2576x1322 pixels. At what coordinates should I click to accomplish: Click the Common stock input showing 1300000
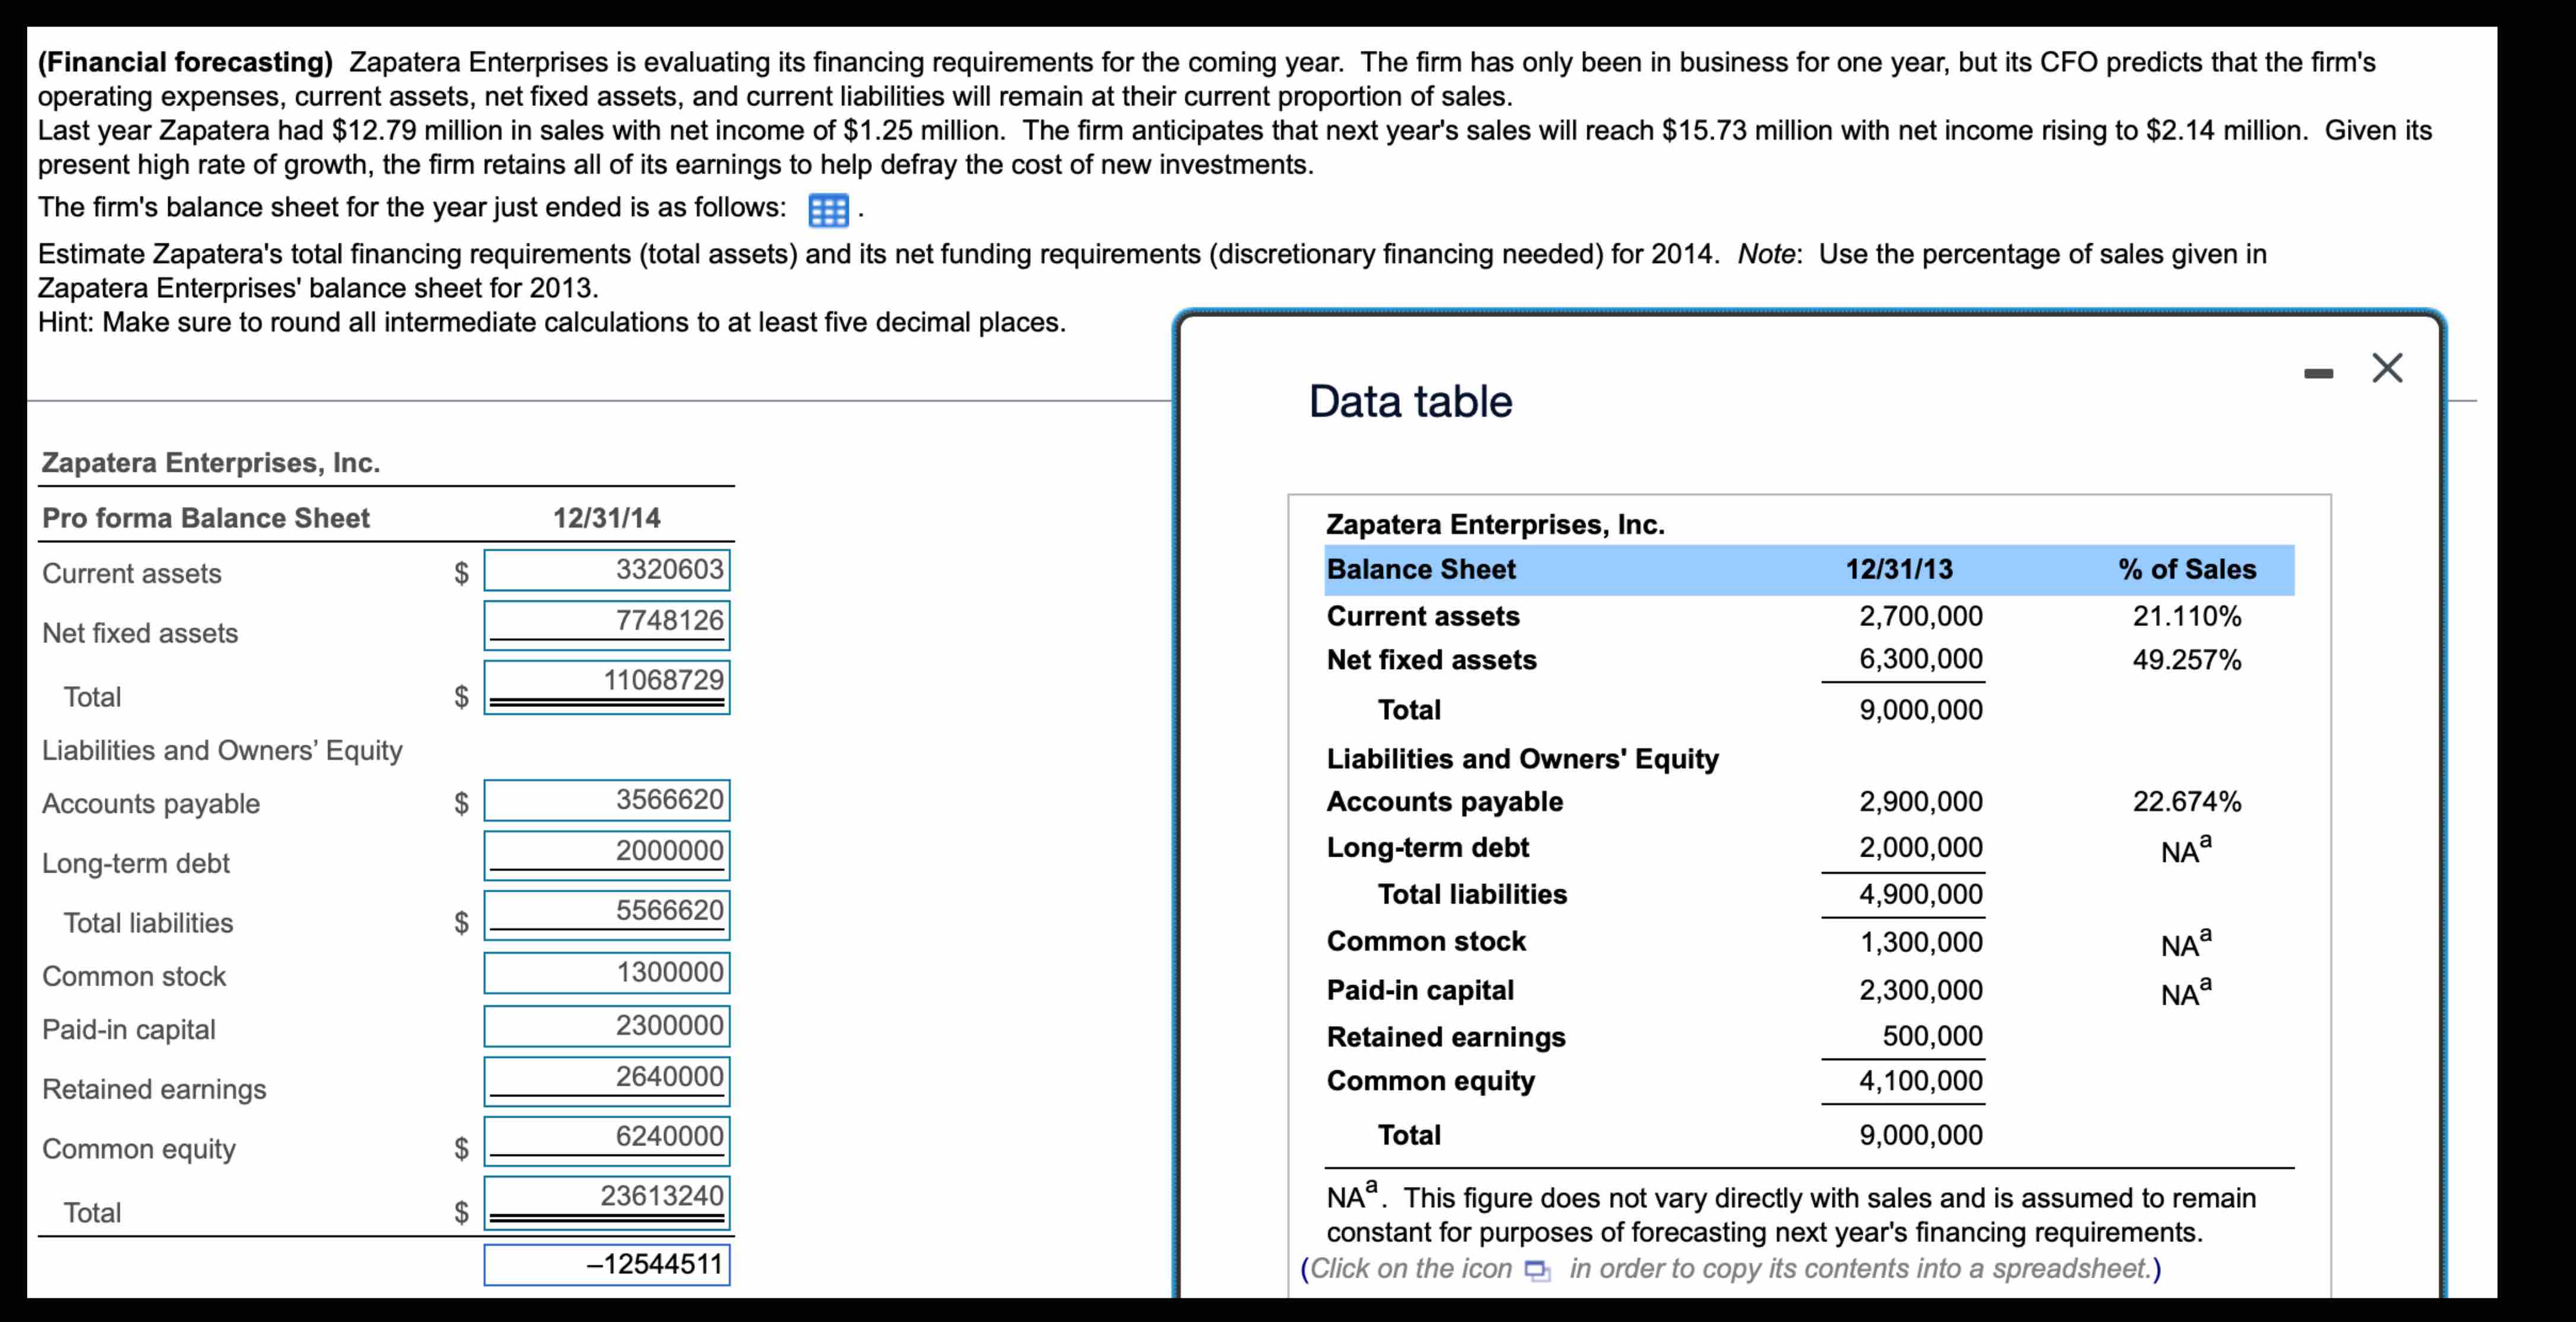point(607,972)
